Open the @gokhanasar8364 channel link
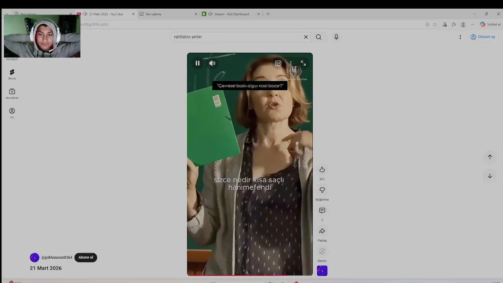 tap(57, 257)
